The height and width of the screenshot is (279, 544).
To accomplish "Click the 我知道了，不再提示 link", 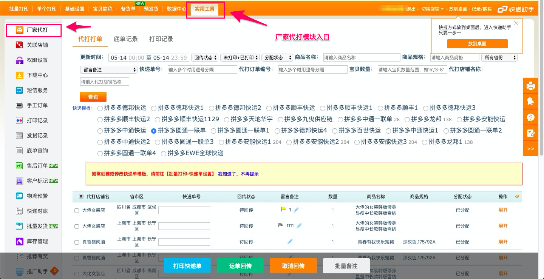I will (238, 174).
